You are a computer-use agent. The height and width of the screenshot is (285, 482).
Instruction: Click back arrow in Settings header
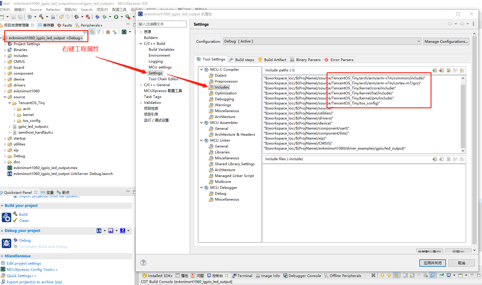(x=450, y=24)
